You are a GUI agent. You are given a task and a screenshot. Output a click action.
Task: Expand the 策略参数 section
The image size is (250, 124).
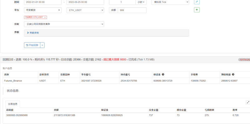point(33,33)
